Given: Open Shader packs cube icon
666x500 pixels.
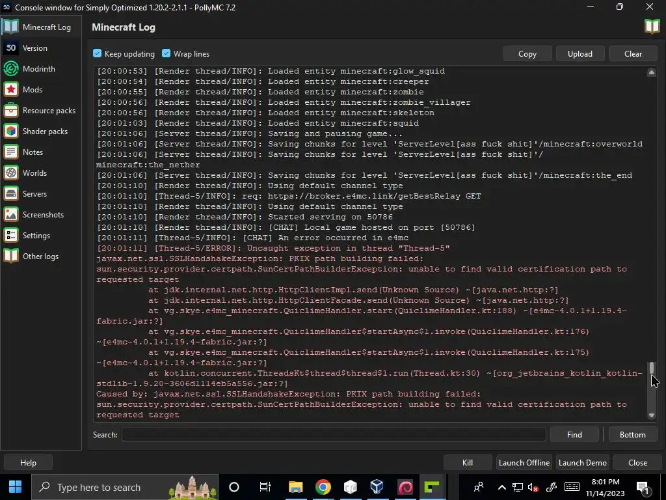Looking at the screenshot, I should 11,131.
